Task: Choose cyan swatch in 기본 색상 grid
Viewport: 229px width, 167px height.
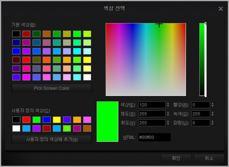Action: tap(77, 51)
